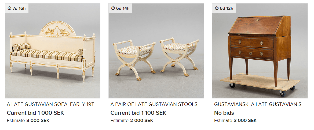
Task: Click 'Current bid 1 000 SEK' text
Action: pyautogui.click(x=35, y=113)
